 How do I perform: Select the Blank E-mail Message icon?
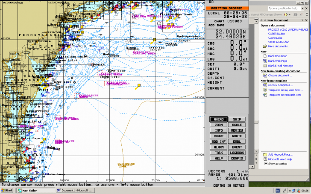point(265,66)
